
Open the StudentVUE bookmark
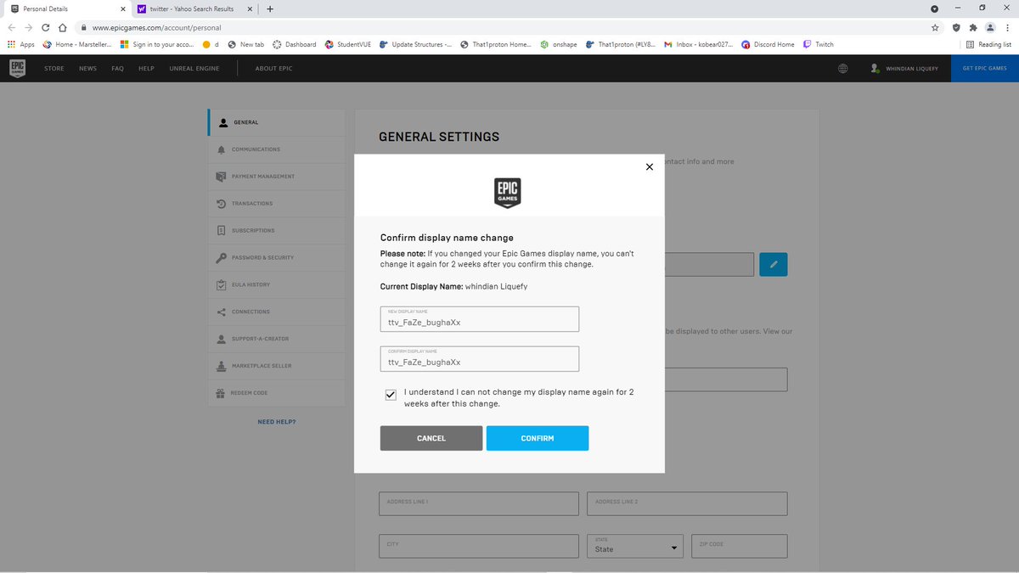pos(348,44)
